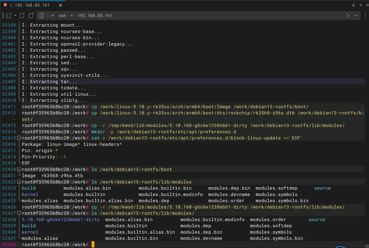This screenshot has width=369, height=248.
Task: Click 'modules.dep.bin' on line 32430
Action: tap(201, 232)
